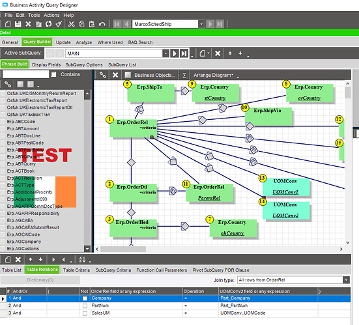Click the Save icon in main toolbar
This screenshot has width=359, height=325.
[x=18, y=24]
